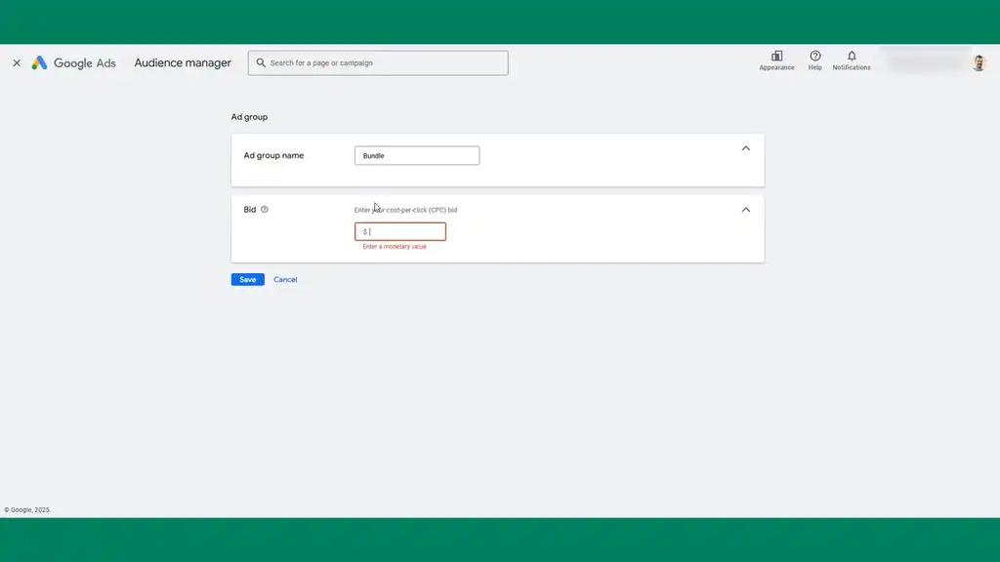Click the Bid help question mark
Viewport: 1000px width, 562px height.
click(x=265, y=208)
